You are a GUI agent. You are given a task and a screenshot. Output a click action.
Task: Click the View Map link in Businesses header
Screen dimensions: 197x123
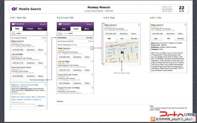pyautogui.click(x=89, y=38)
